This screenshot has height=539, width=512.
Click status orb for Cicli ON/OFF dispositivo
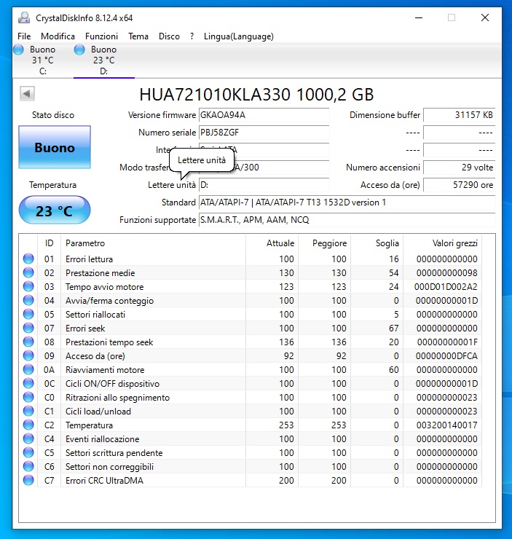point(28,383)
